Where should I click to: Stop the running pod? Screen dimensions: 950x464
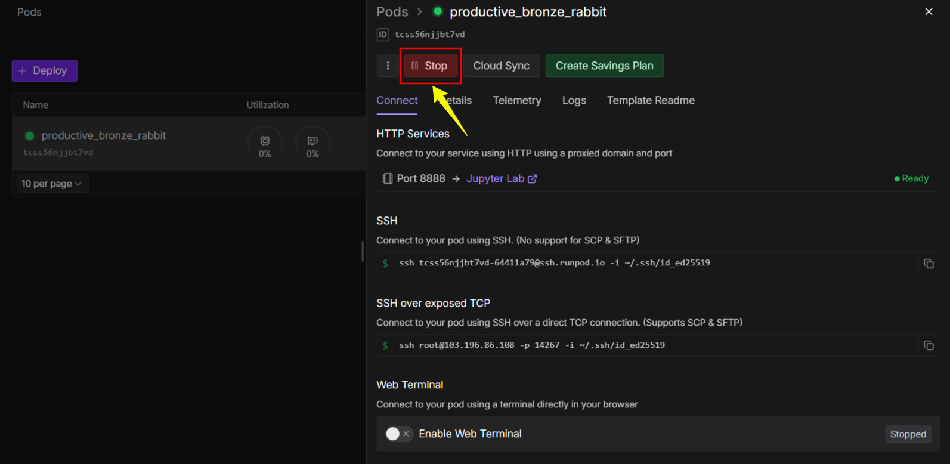(430, 66)
